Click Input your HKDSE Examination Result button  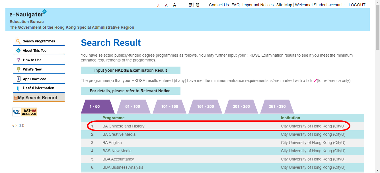(131, 70)
